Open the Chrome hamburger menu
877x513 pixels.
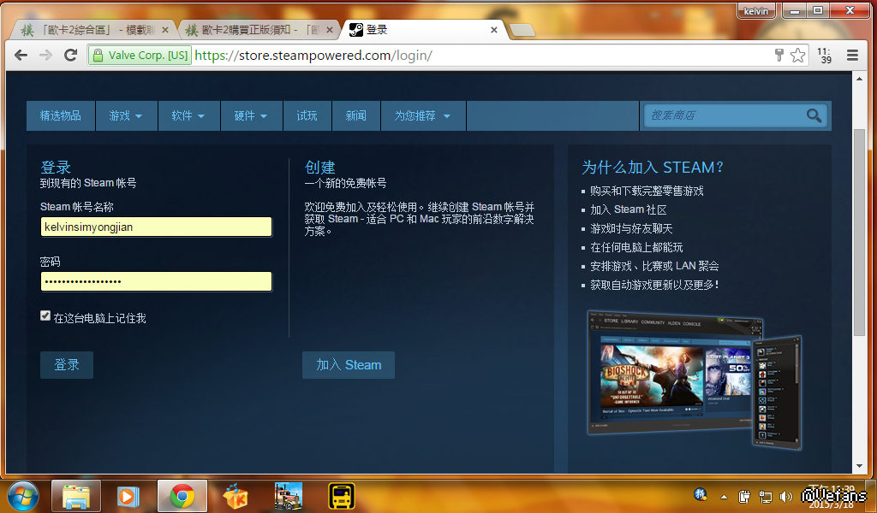(852, 56)
